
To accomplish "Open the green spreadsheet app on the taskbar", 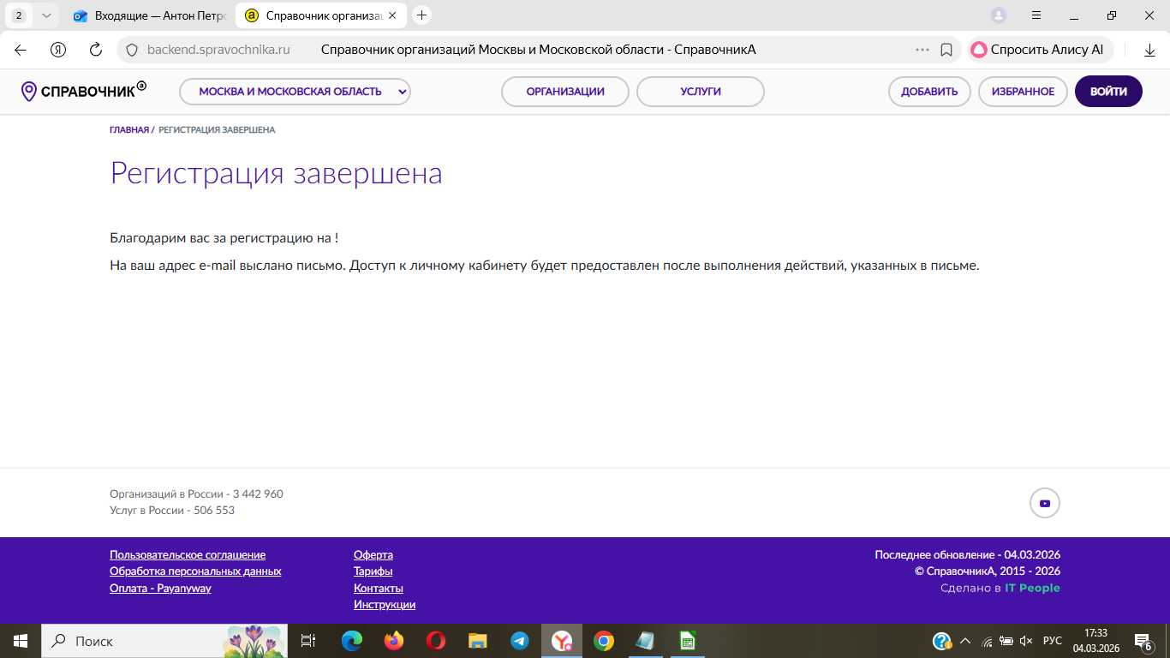I will (687, 641).
